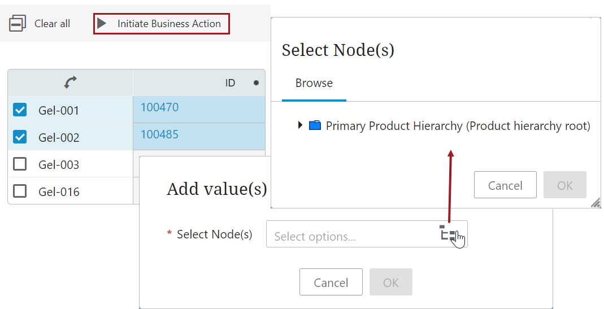This screenshot has height=309, width=604.
Task: Check the Gel-016 checkbox
Action: (x=20, y=192)
